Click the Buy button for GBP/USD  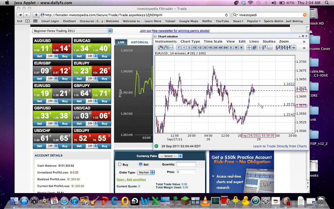point(65,124)
